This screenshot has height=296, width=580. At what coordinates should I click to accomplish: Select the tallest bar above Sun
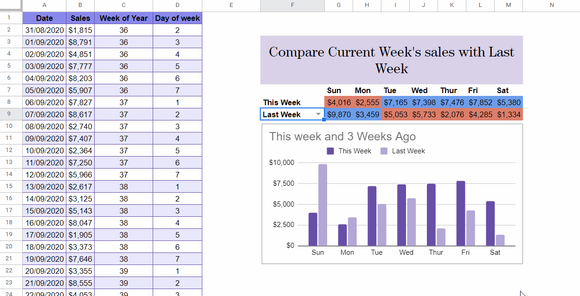323,204
